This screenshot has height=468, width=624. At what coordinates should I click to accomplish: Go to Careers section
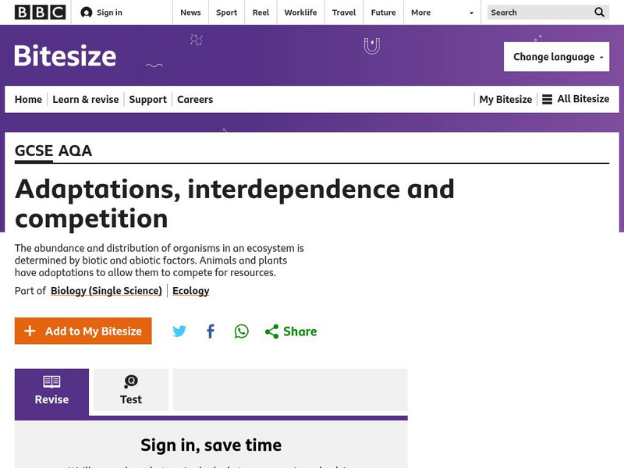195,100
